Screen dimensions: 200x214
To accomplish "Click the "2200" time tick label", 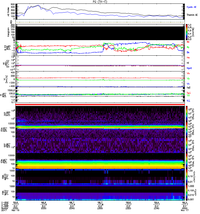I will point(15,208).
